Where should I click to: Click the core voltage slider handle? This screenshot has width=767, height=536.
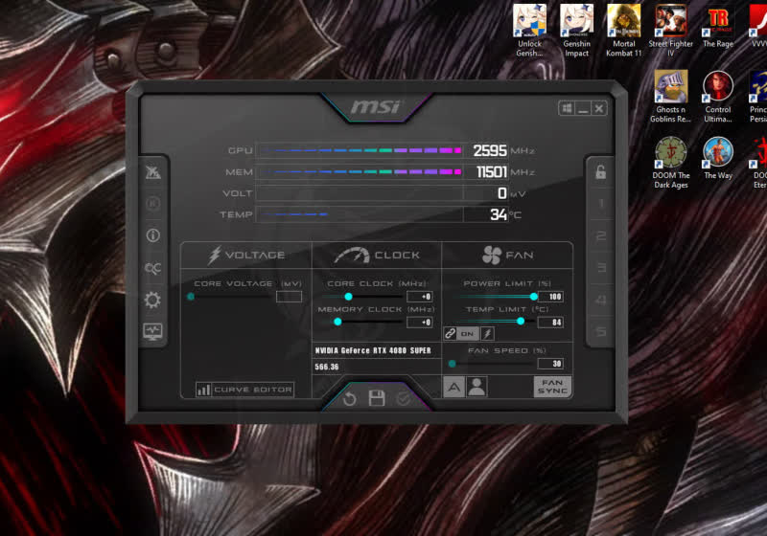(x=191, y=297)
